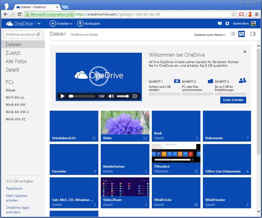Open the Arbeitsbereich1 folder tile
Screen dimensions: 262x218
click(74, 126)
